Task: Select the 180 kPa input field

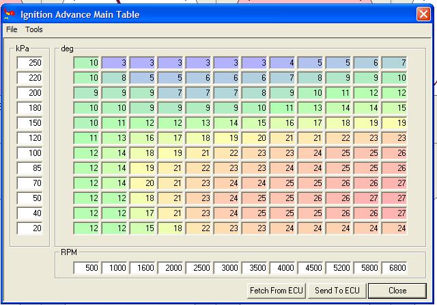Action: pos(29,108)
